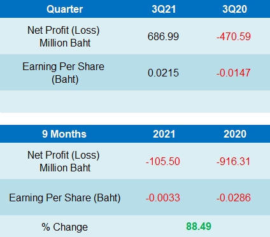
Task: Click the -105.50 net loss value
Action: tap(163, 161)
